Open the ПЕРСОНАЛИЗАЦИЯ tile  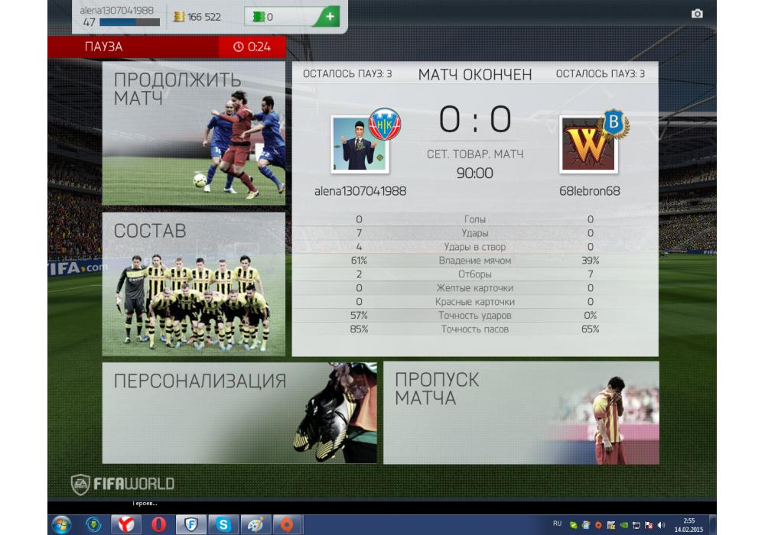[x=239, y=413]
